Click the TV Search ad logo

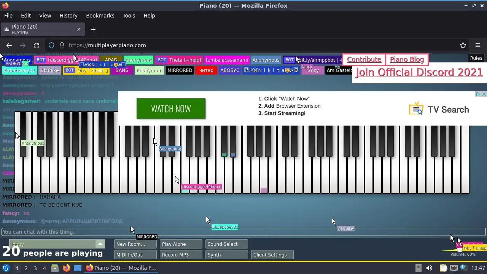(x=439, y=109)
